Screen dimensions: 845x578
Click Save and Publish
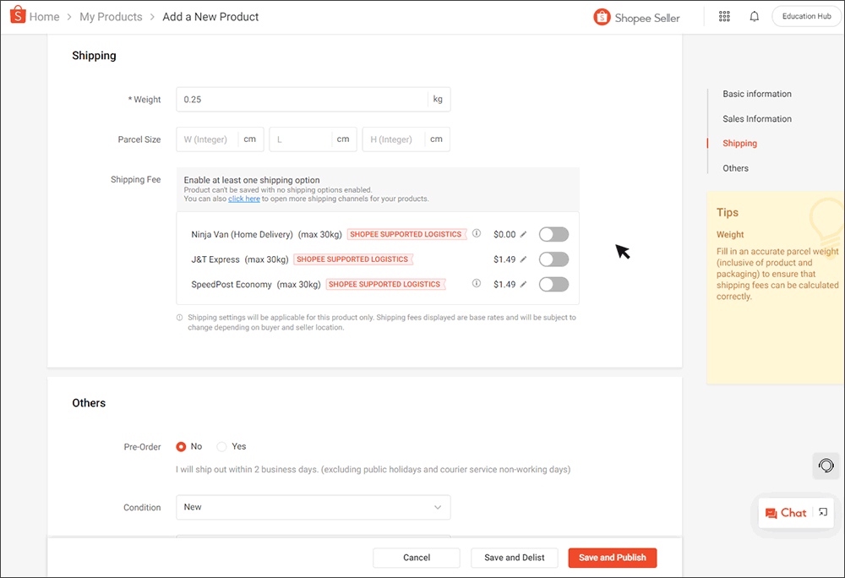tap(612, 558)
